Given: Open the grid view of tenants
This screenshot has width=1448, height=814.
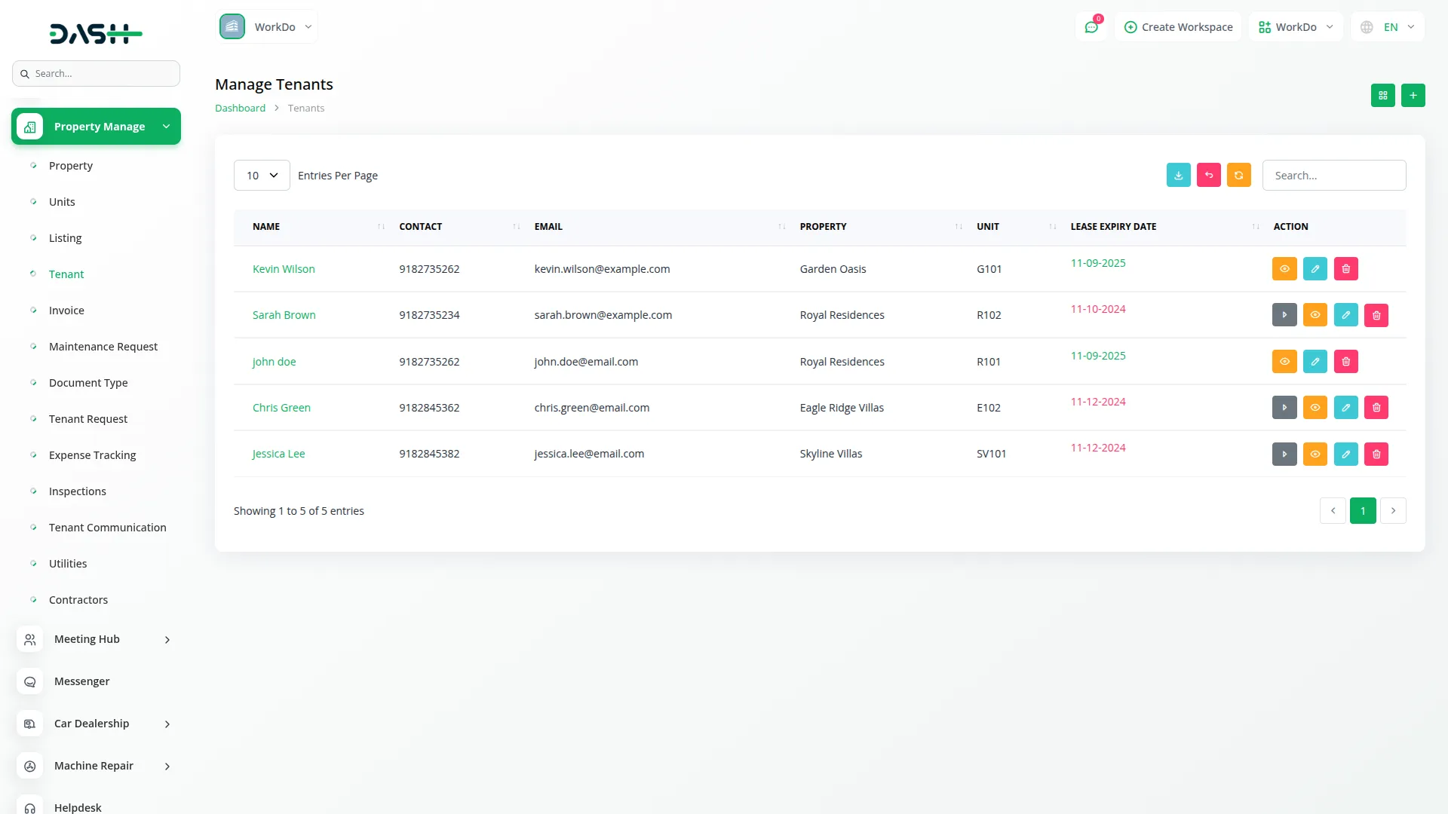Looking at the screenshot, I should click(1382, 96).
